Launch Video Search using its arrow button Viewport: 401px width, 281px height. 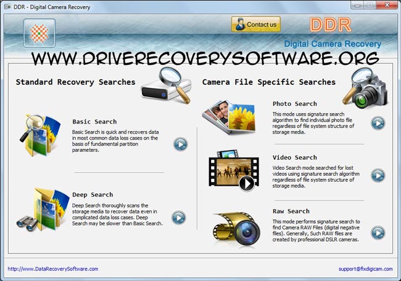click(378, 175)
